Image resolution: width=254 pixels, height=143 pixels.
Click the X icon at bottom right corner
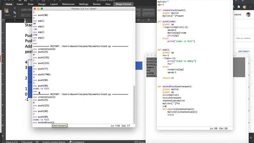tap(251, 138)
